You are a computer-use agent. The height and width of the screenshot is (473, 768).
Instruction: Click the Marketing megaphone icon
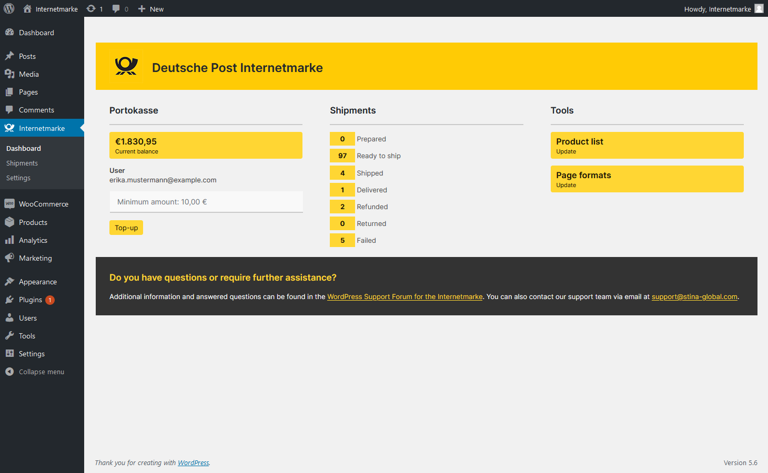(x=9, y=258)
